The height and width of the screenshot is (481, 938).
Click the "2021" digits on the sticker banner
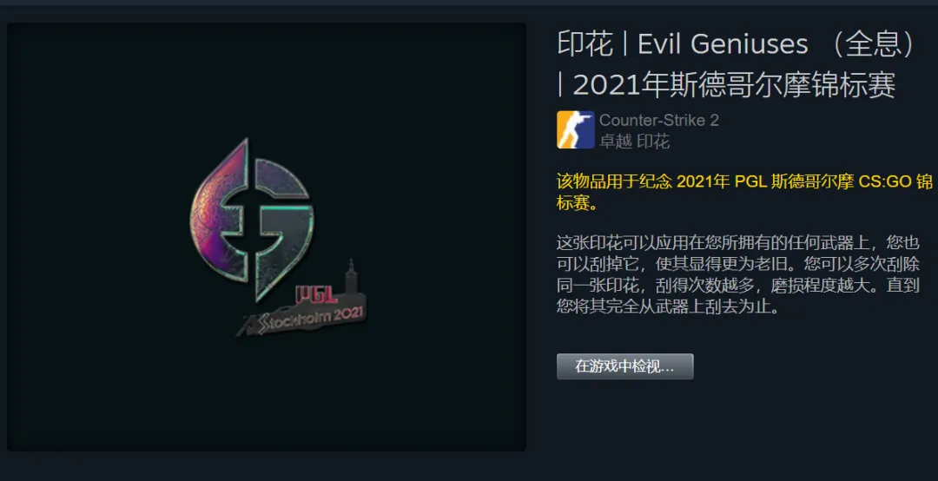pos(348,314)
